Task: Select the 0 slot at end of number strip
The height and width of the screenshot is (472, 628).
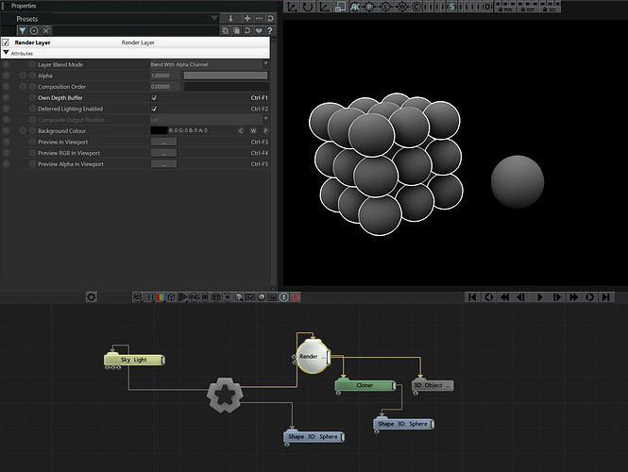Action: (488, 7)
